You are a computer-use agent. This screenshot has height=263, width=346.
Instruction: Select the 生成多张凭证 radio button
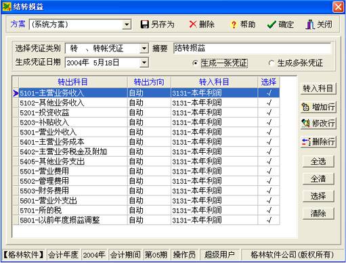point(272,63)
